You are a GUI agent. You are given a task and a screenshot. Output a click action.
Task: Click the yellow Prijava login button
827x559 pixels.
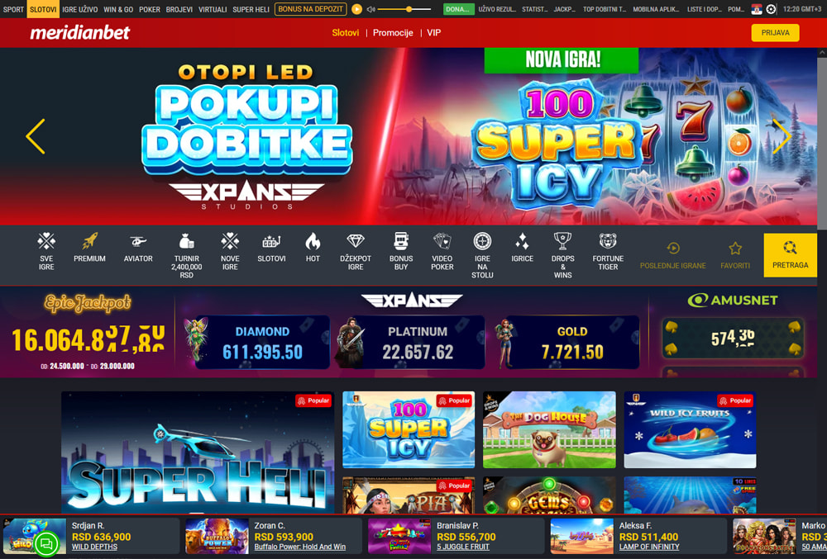[x=775, y=33]
